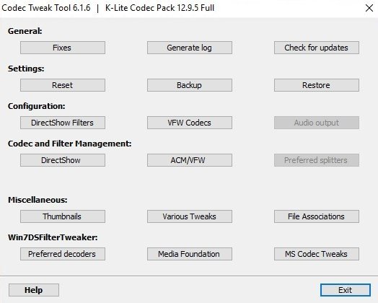The image size is (378, 303).
Task: Click the Generate log button
Action: click(x=190, y=48)
